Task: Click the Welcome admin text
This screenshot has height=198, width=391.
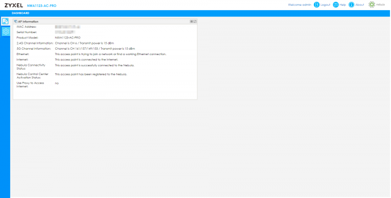Action: click(300, 5)
